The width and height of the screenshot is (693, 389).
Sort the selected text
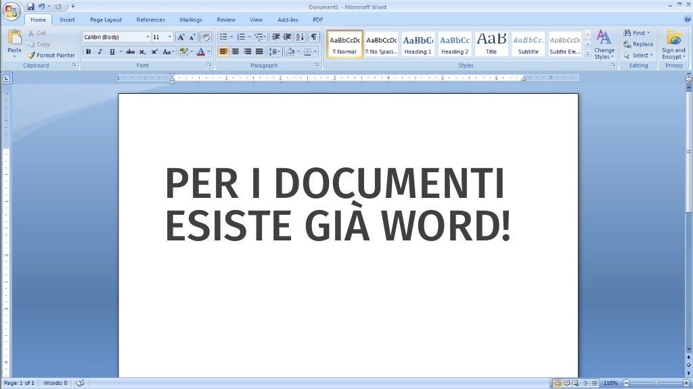(300, 37)
